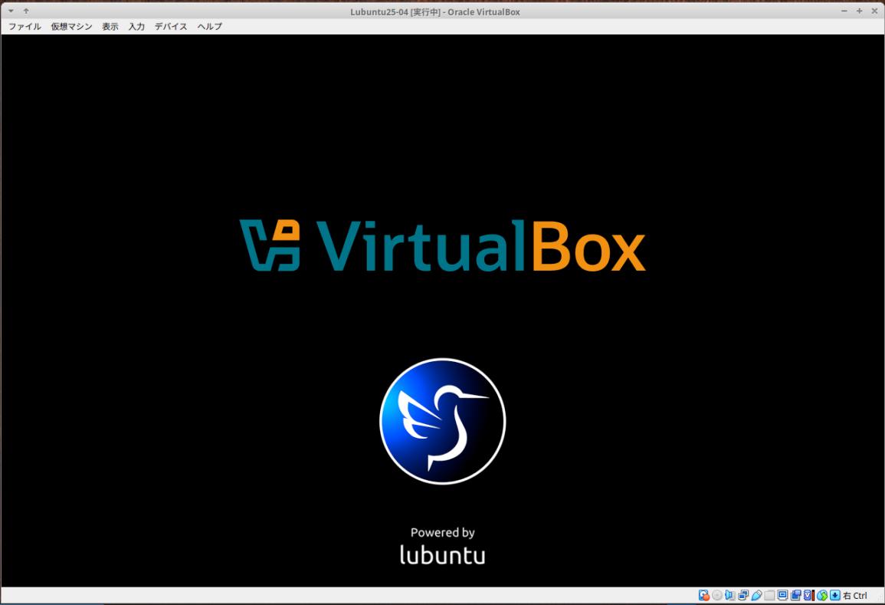
Task: Click the optical disc status icon
Action: point(716,595)
